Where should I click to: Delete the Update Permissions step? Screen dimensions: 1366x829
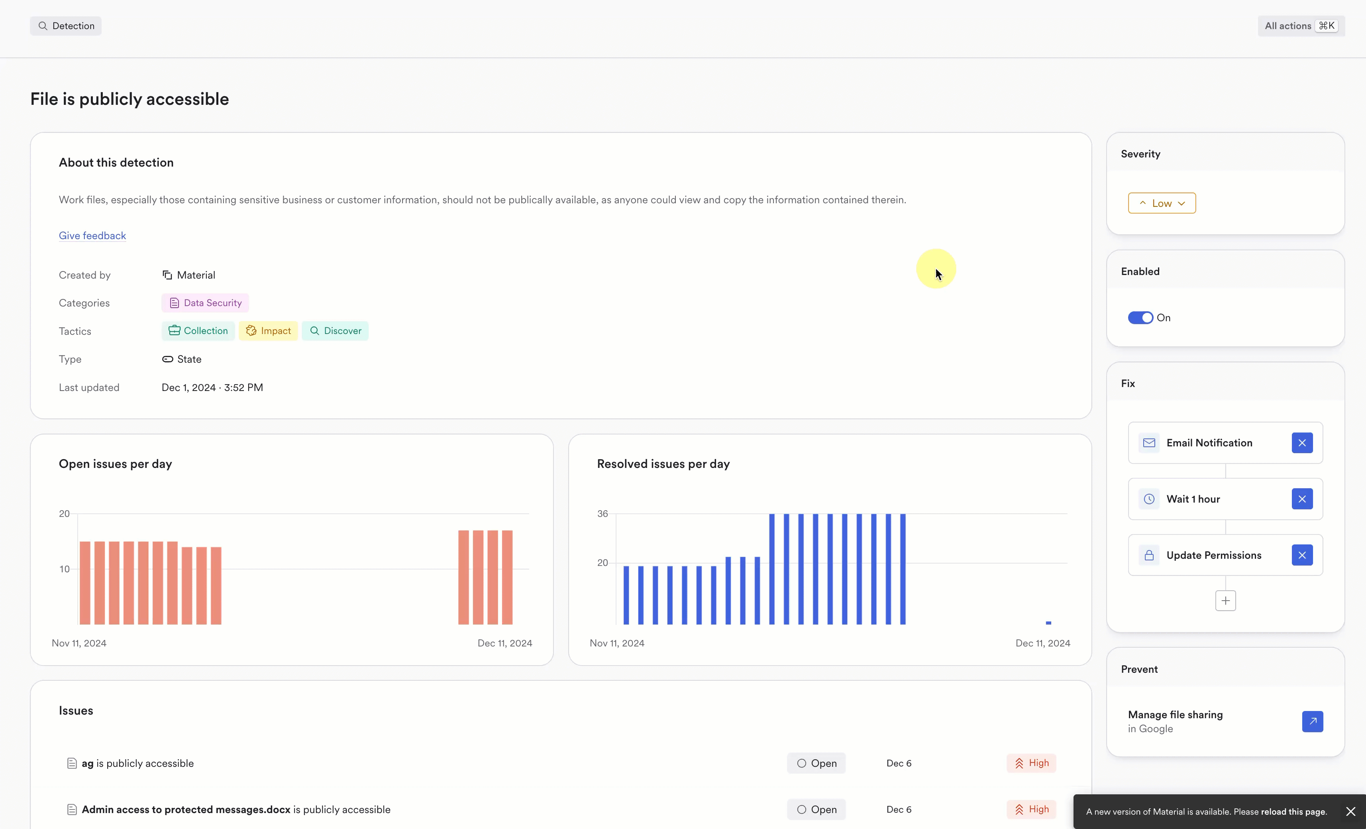1302,555
